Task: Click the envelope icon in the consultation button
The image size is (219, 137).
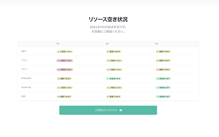Action: coord(121,110)
